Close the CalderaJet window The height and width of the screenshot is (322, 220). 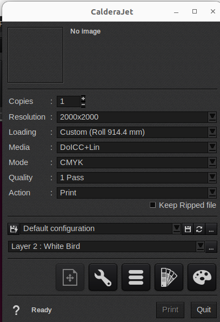[x=213, y=11]
